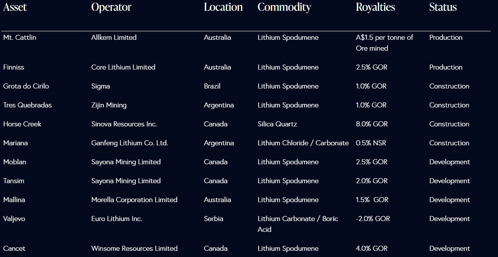498x257 pixels.
Task: Click Serbia location cell
Action: [214, 219]
